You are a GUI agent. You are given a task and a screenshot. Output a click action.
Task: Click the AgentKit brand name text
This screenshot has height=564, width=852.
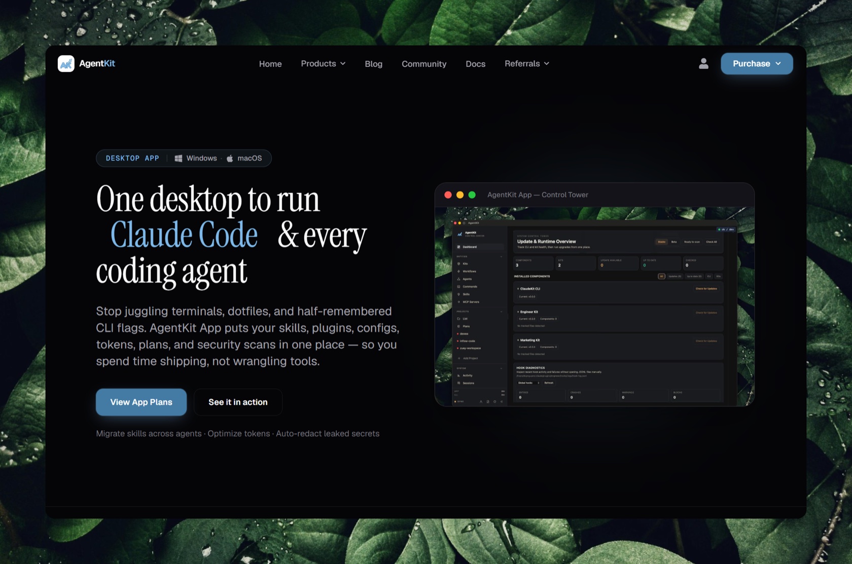pyautogui.click(x=97, y=63)
